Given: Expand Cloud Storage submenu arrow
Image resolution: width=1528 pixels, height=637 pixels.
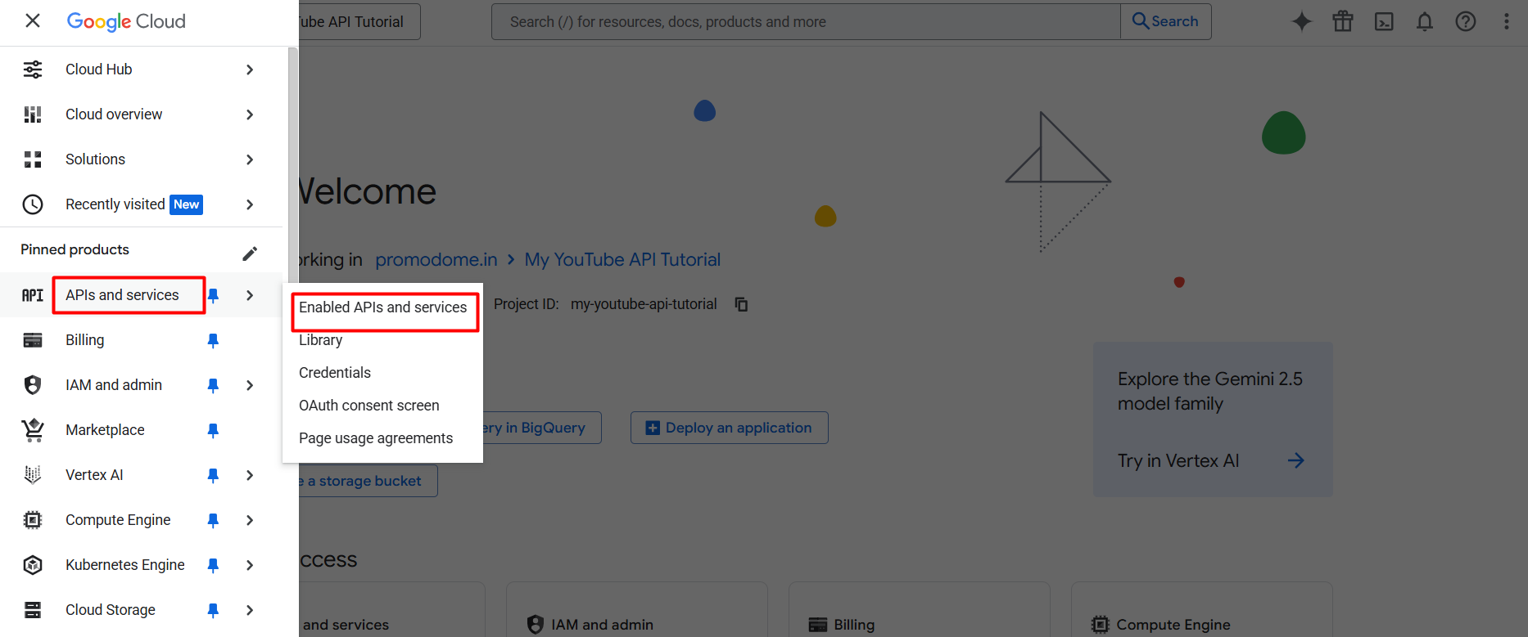Looking at the screenshot, I should (250, 610).
